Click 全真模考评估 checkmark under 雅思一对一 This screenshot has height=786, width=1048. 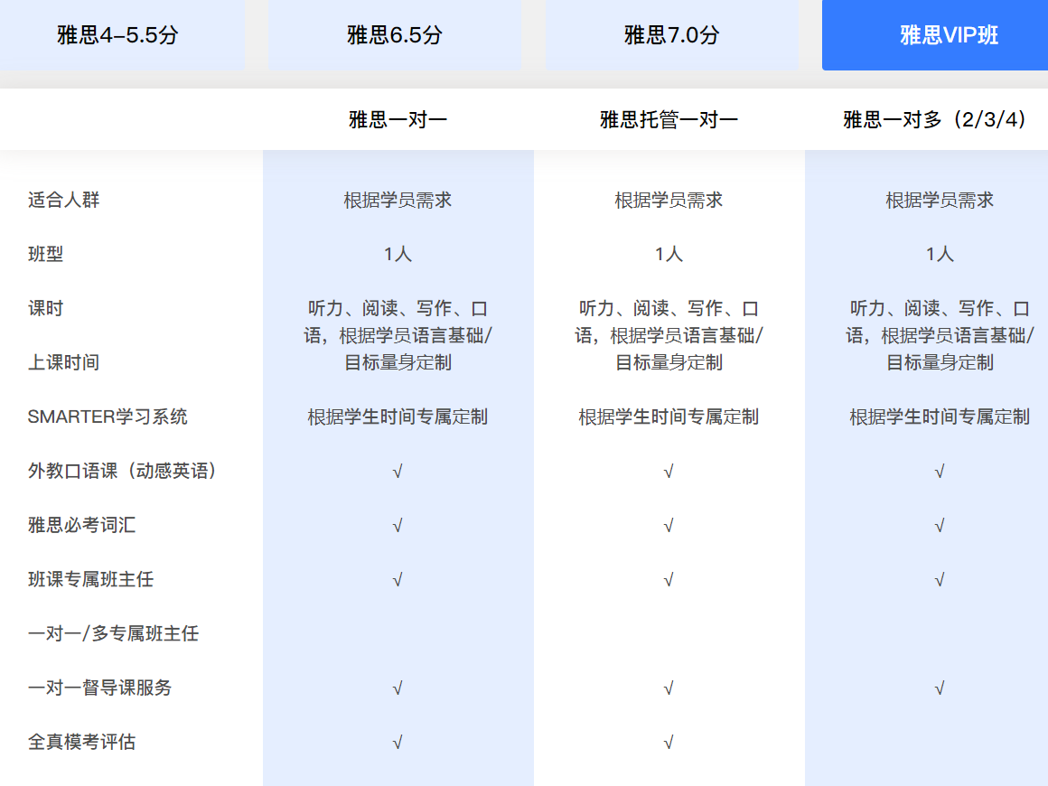coord(398,742)
